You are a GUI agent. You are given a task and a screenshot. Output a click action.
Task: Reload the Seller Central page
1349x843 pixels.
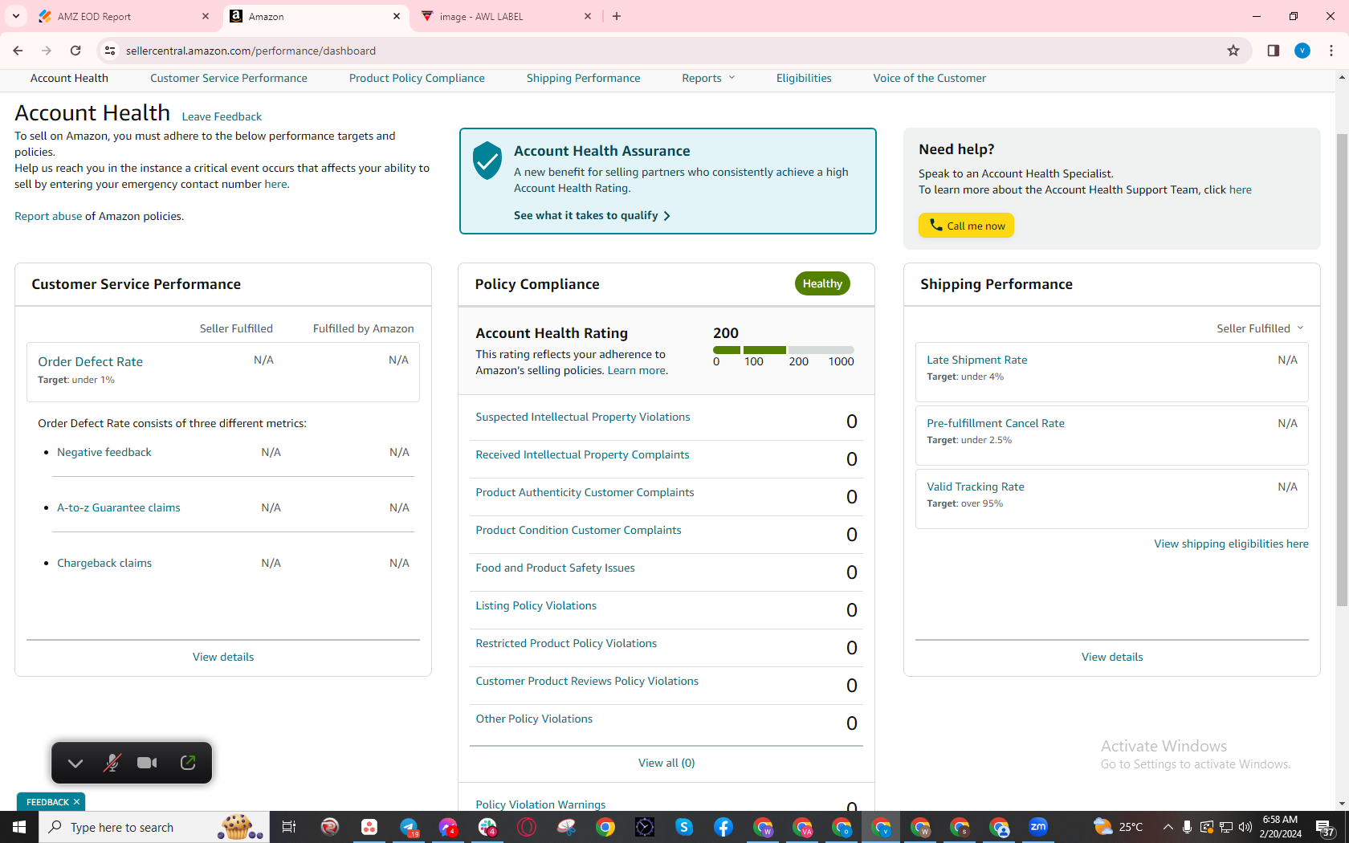coord(75,51)
